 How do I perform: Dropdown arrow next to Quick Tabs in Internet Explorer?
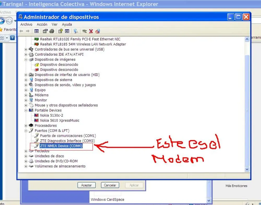point(7,38)
